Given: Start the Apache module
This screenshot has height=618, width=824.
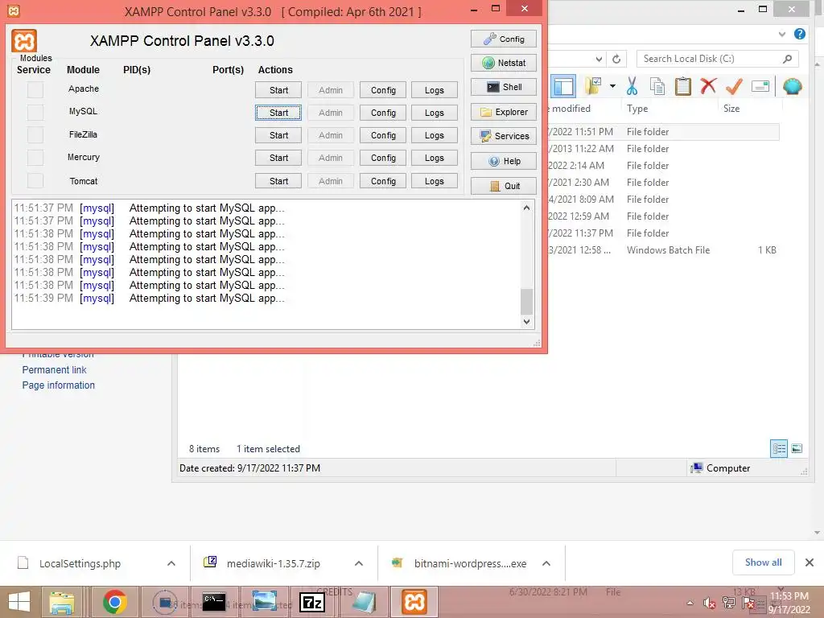Looking at the screenshot, I should point(278,90).
